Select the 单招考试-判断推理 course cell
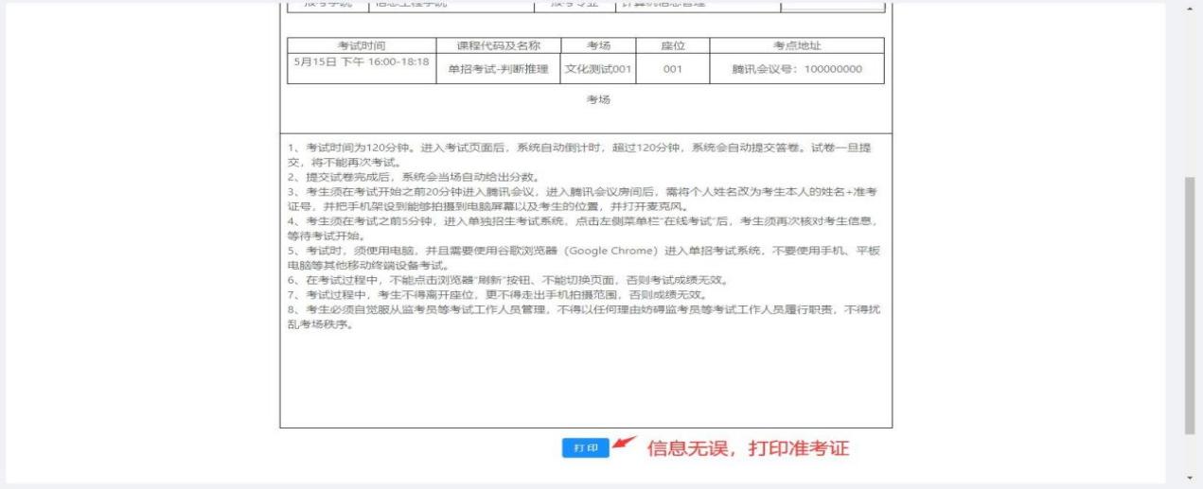 (x=498, y=69)
